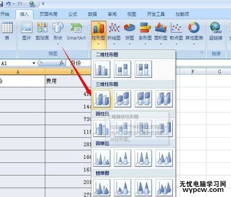This screenshot has width=231, height=197.
Task: Switch to the 开始 tab
Action: (5, 14)
